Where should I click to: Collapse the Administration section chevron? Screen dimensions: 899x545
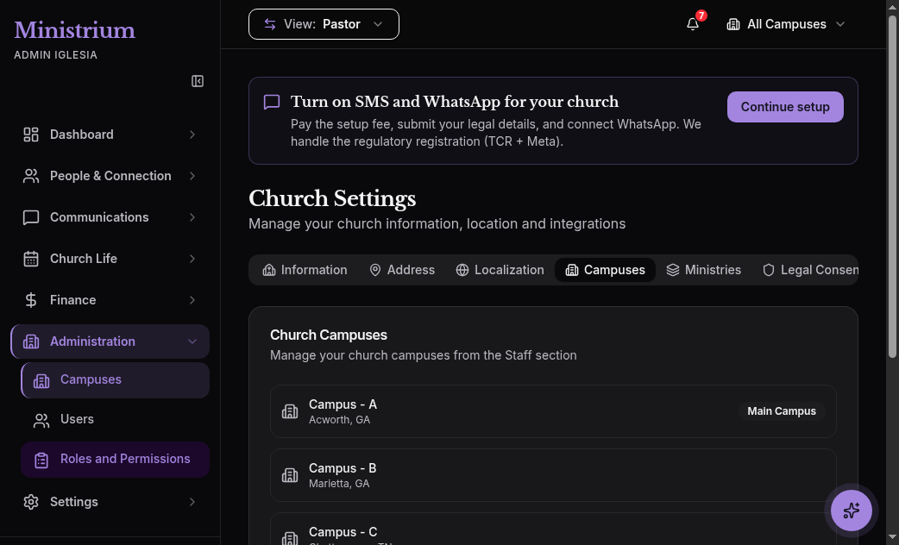(x=192, y=341)
